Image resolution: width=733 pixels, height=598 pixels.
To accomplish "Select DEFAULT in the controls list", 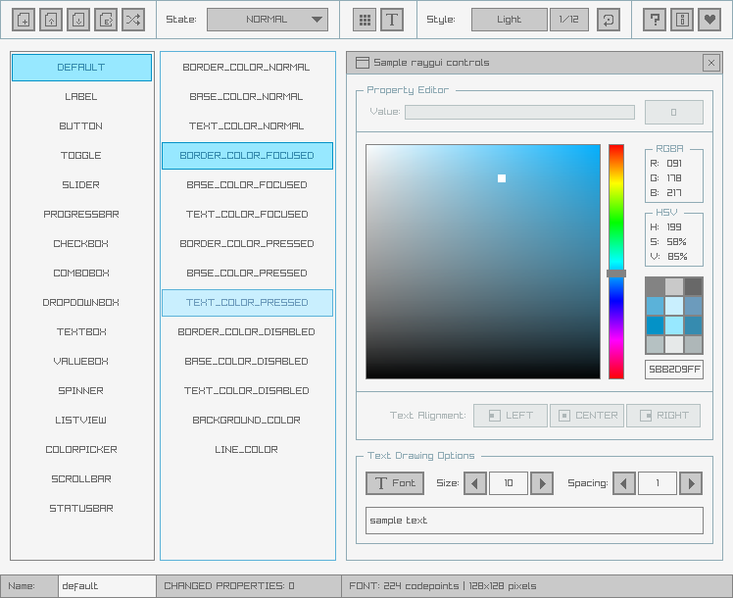I will [81, 68].
